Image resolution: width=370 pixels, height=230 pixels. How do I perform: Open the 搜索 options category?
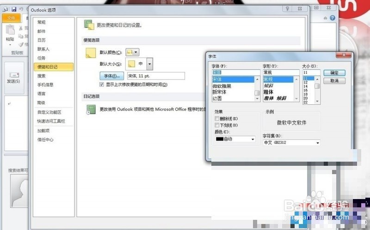pyautogui.click(x=42, y=76)
